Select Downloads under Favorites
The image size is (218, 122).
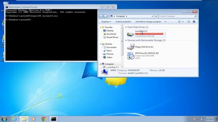(x=111, y=34)
